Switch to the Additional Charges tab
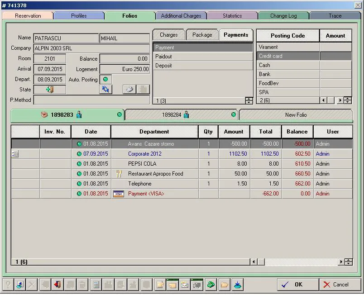 tap(181, 16)
